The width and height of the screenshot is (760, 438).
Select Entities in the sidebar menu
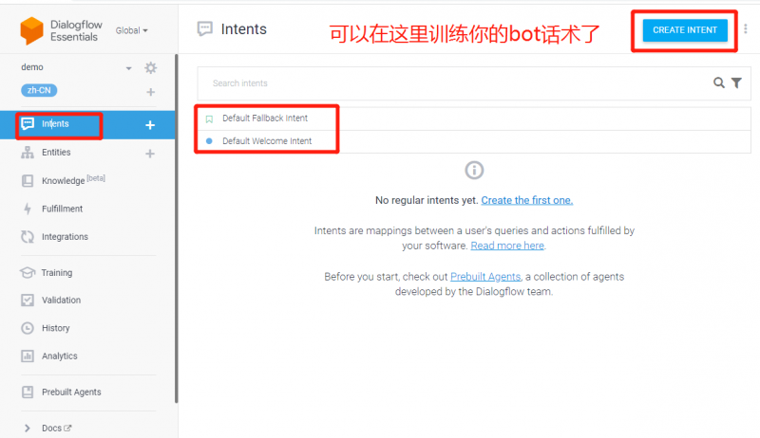(56, 153)
